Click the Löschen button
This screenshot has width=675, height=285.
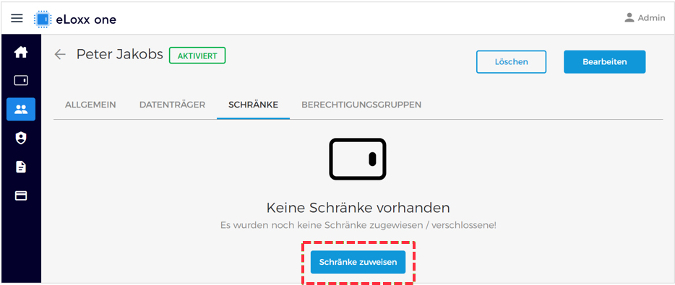pyautogui.click(x=511, y=62)
